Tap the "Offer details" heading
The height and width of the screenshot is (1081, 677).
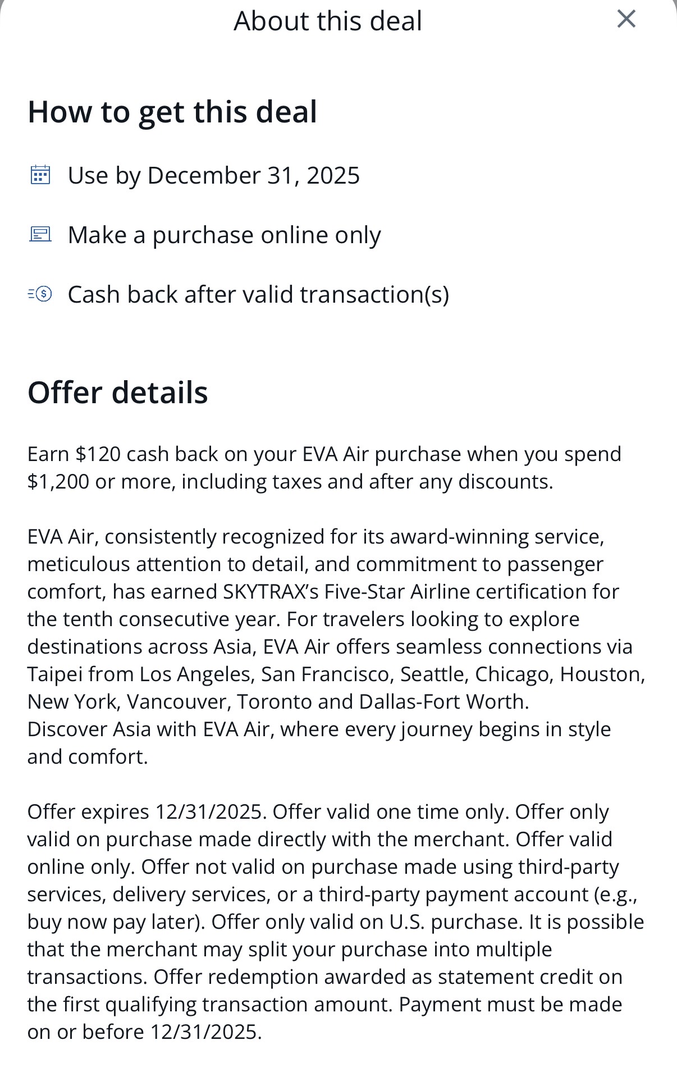pyautogui.click(x=118, y=392)
